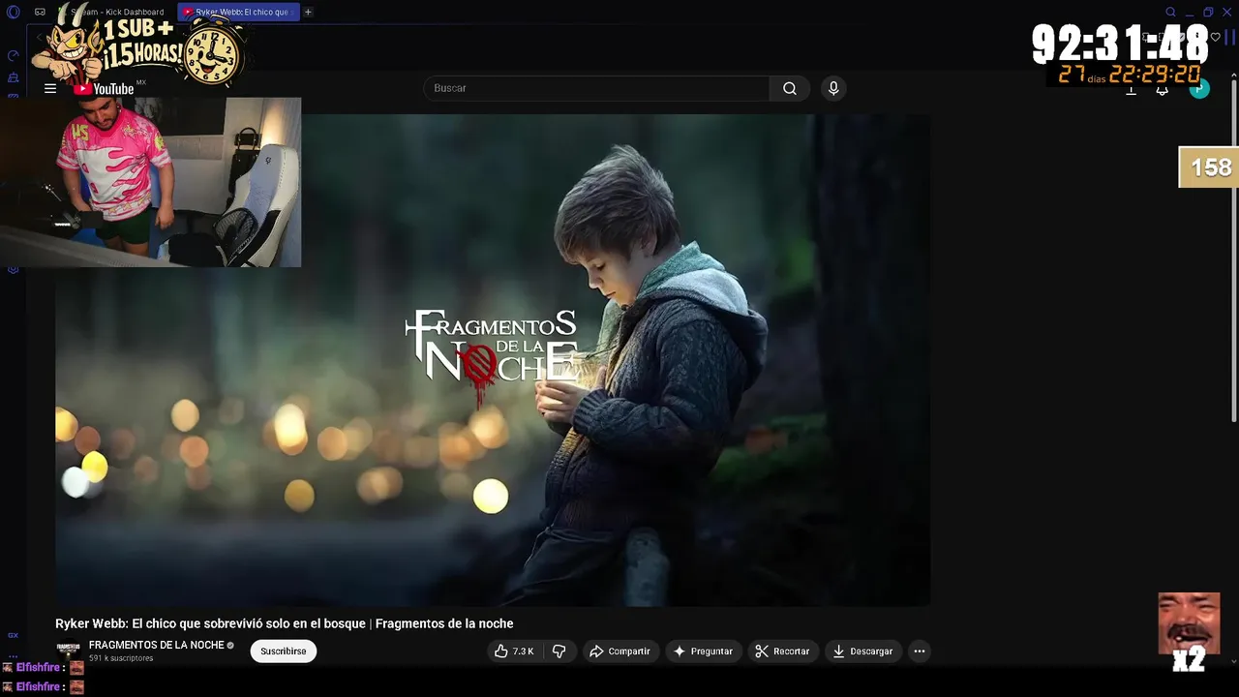Click the video title text
This screenshot has height=697, width=1239.
pos(284,623)
